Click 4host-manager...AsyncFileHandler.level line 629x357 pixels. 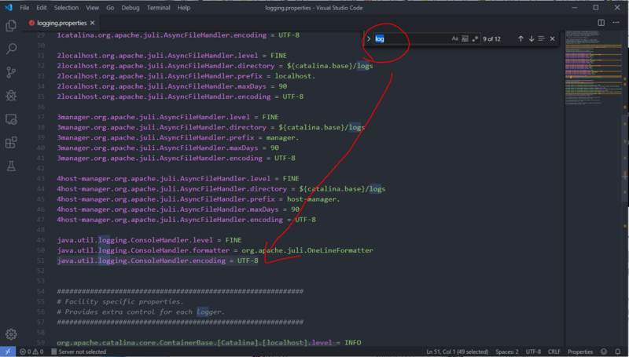tap(178, 179)
